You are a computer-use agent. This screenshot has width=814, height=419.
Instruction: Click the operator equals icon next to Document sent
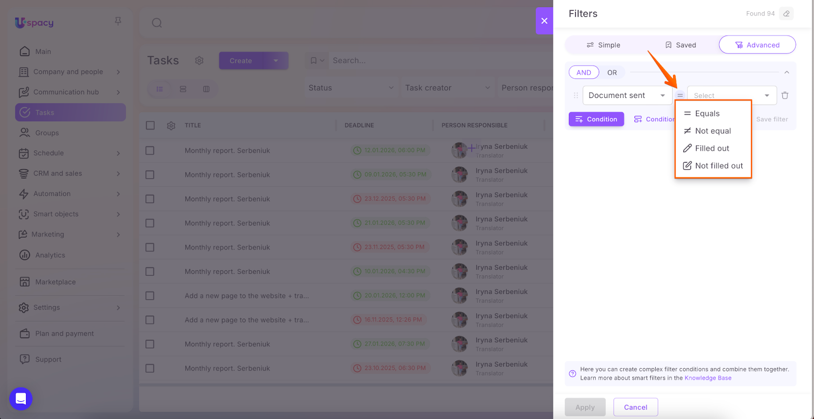click(680, 95)
